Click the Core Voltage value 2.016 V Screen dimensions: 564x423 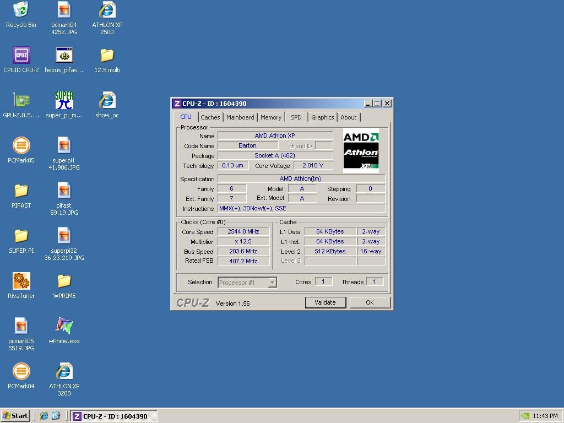tap(313, 165)
